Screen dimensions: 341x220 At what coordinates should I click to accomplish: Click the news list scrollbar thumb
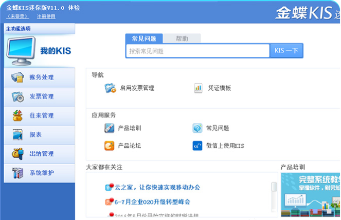tap(274, 187)
